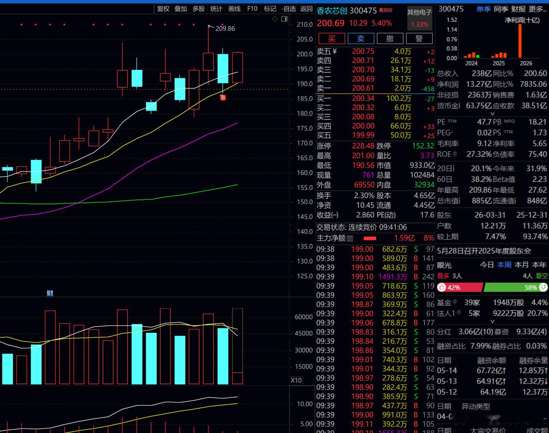Click the 5月28日召开2025年度股东会 notice
Viewport: 549px width, 433px height.
(484, 251)
